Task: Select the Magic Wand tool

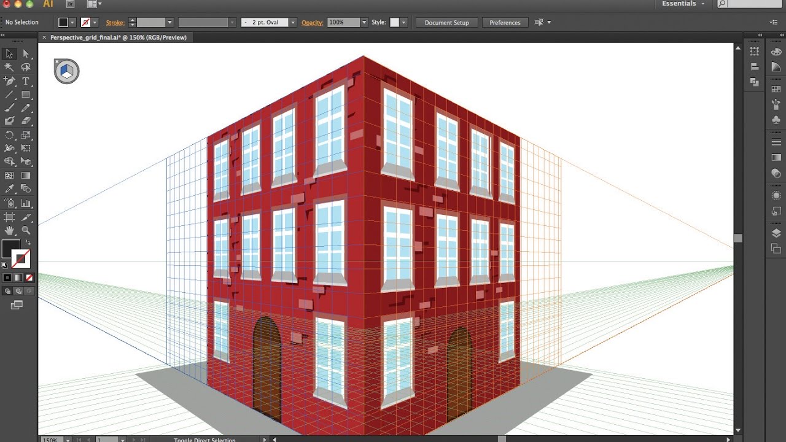Action: [9, 68]
